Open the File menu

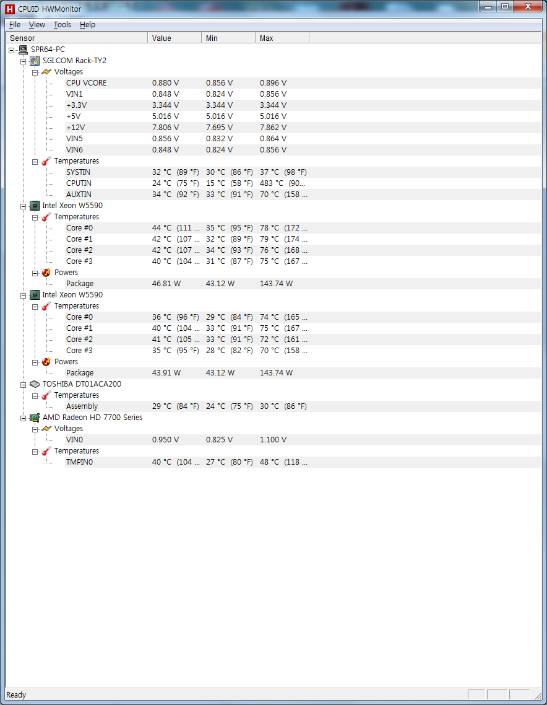15,25
